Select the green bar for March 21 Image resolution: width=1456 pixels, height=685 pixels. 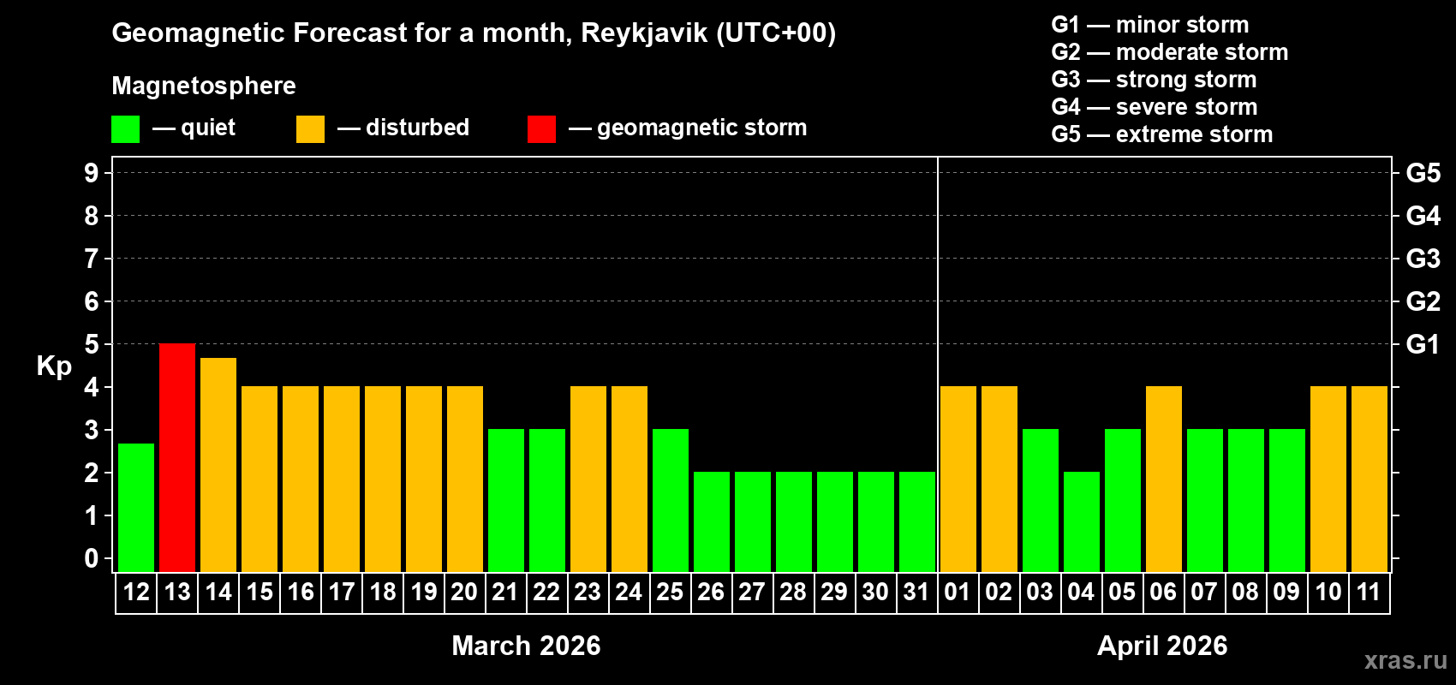pyautogui.click(x=506, y=500)
